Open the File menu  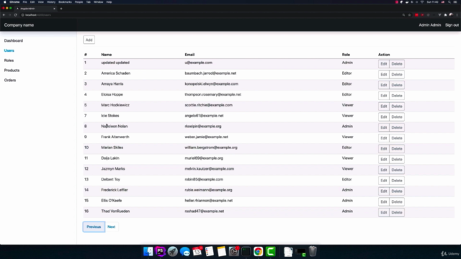pyautogui.click(x=24, y=2)
